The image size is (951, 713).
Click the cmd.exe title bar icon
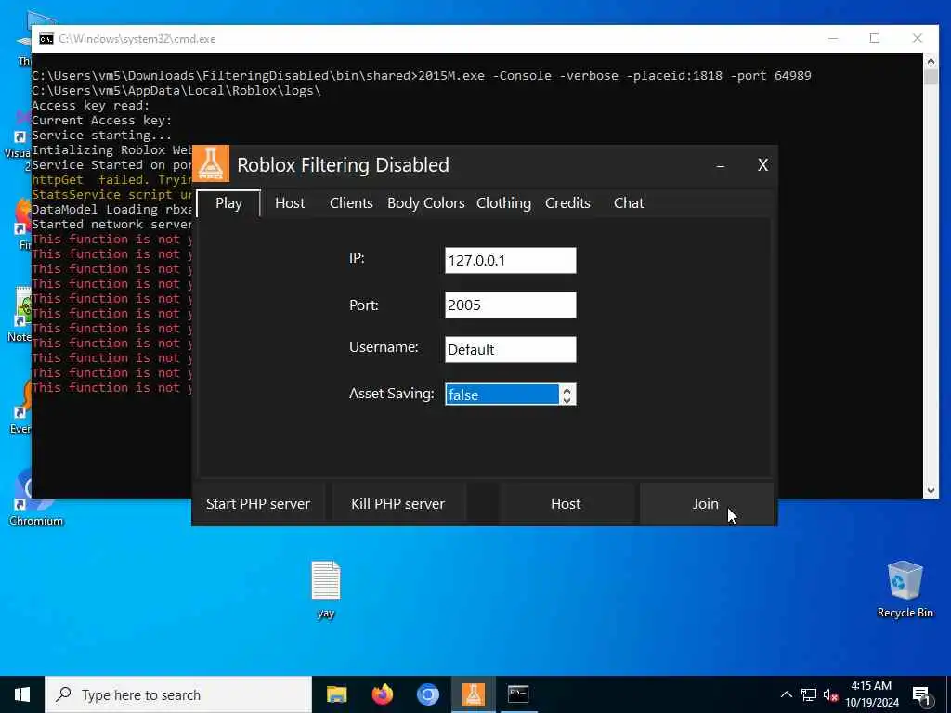click(46, 39)
